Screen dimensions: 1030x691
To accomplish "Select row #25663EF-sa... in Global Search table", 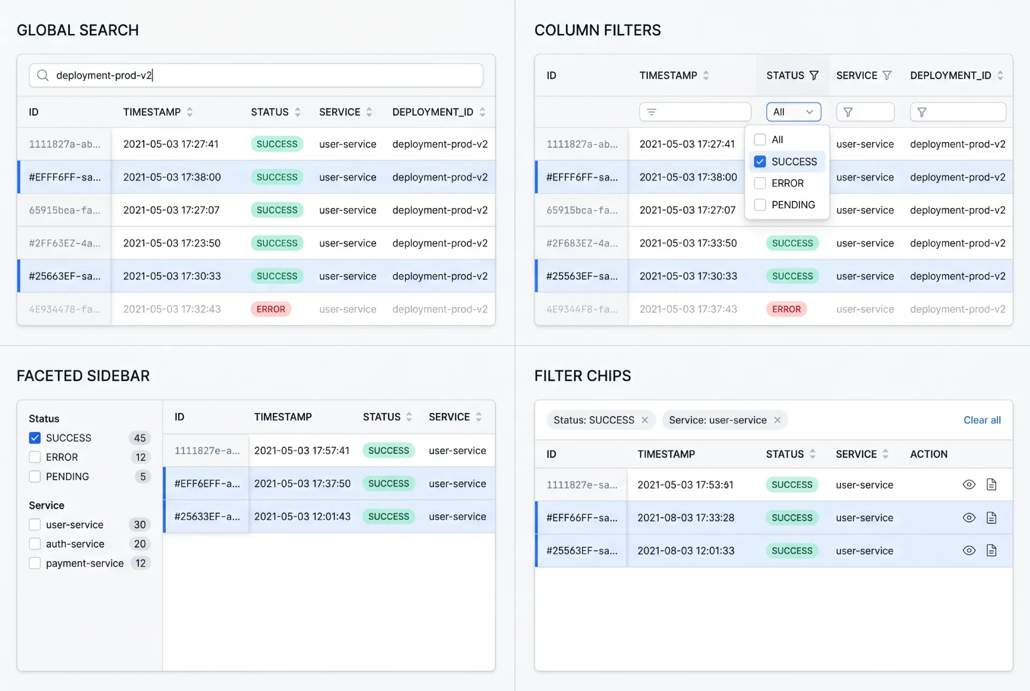I will tap(256, 276).
